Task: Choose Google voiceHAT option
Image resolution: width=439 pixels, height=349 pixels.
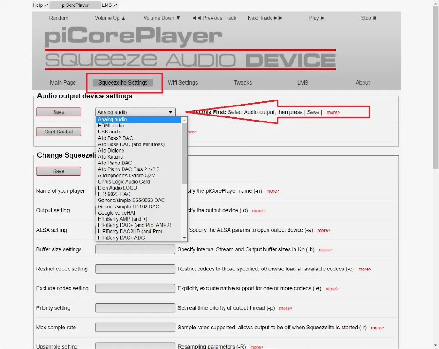Action: (x=138, y=212)
